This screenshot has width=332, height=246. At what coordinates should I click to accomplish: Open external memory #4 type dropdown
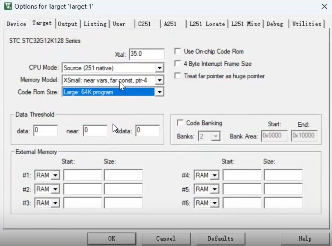pyautogui.click(x=214, y=175)
